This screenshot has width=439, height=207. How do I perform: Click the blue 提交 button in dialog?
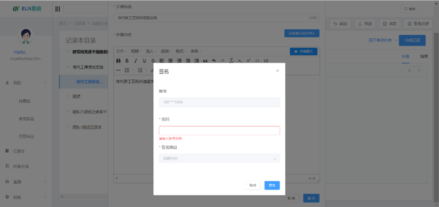tap(272, 185)
